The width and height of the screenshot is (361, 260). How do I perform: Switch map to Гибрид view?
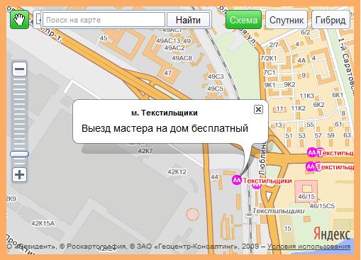(x=331, y=20)
